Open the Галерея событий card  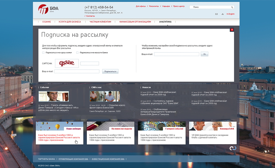162,133
